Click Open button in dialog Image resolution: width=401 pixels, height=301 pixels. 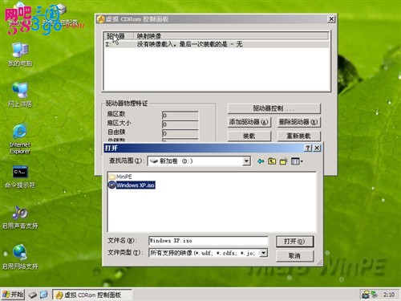tap(294, 242)
